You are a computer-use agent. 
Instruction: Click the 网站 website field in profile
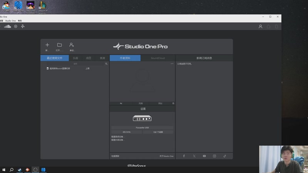[x=160, y=103]
